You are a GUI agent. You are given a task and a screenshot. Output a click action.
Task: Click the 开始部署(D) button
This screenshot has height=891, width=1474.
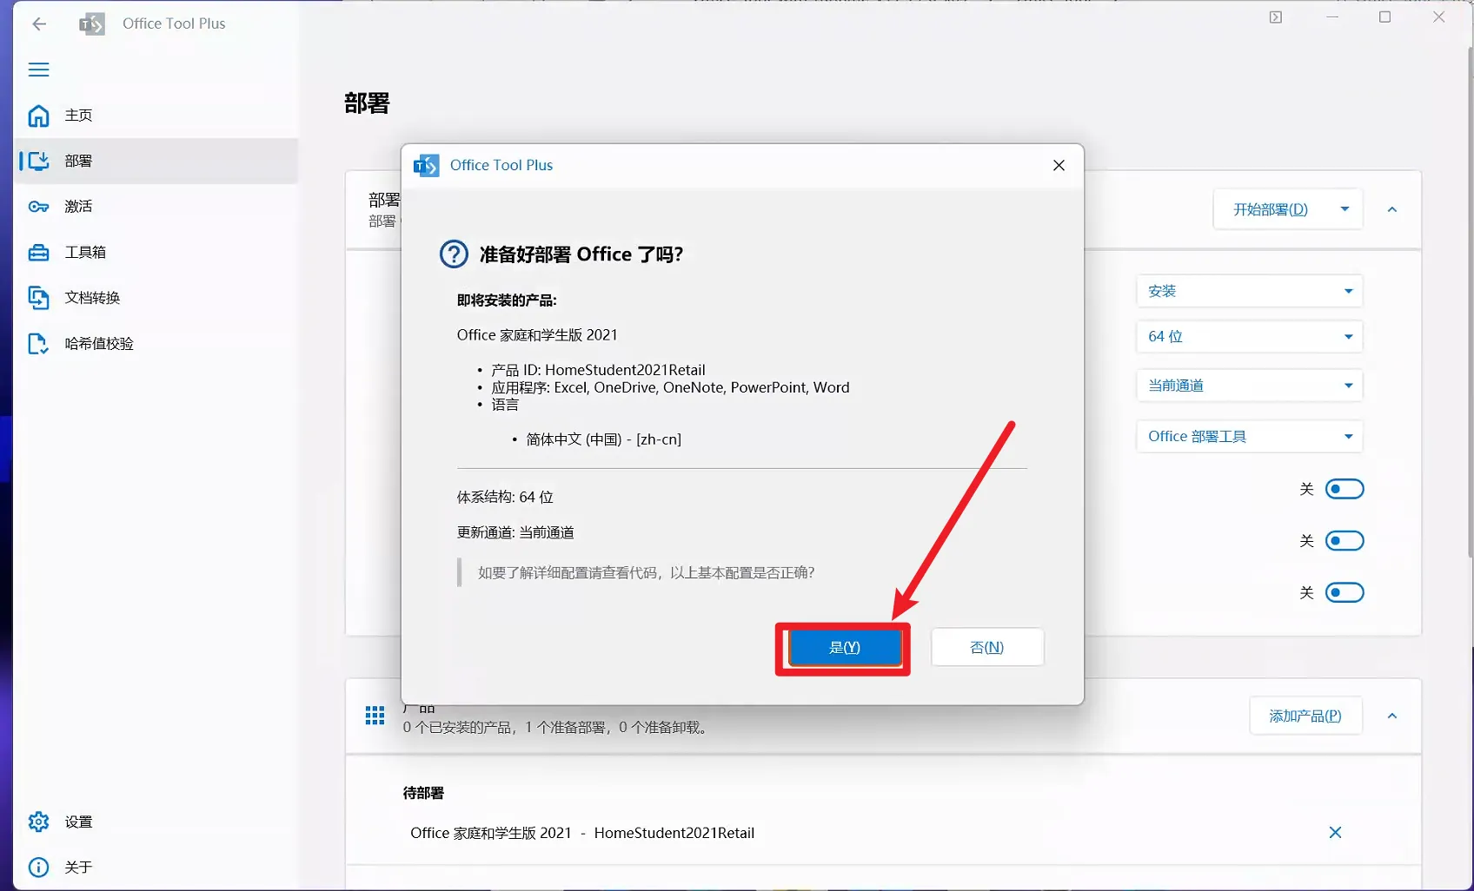[x=1271, y=209]
